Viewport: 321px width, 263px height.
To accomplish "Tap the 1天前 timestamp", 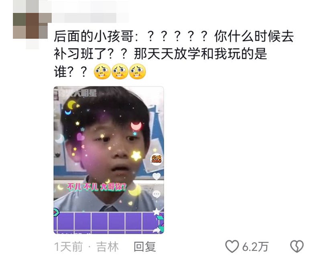I will point(68,247).
